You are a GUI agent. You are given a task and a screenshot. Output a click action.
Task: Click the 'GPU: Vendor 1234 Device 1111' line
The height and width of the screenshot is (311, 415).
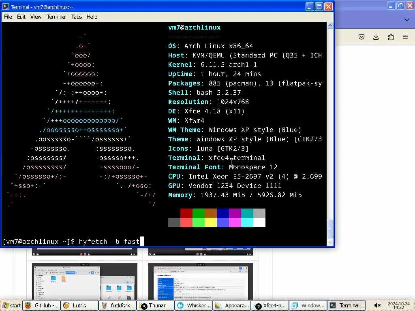pyautogui.click(x=225, y=185)
